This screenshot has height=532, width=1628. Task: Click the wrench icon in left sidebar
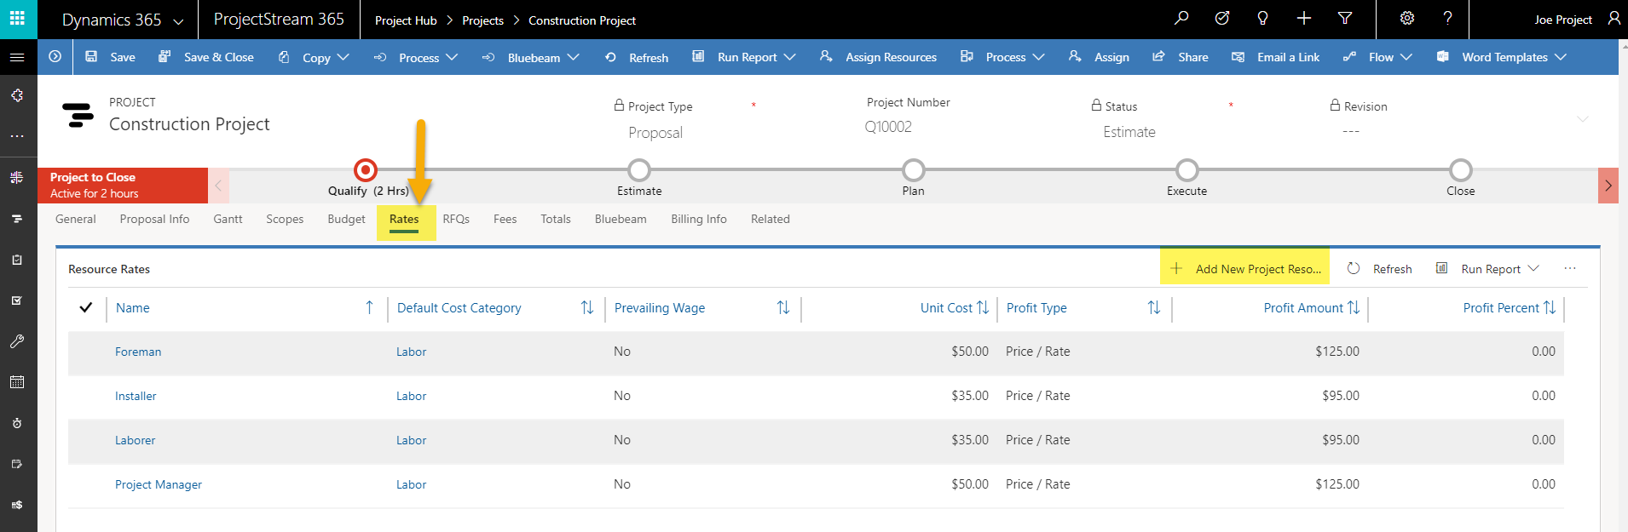17,341
